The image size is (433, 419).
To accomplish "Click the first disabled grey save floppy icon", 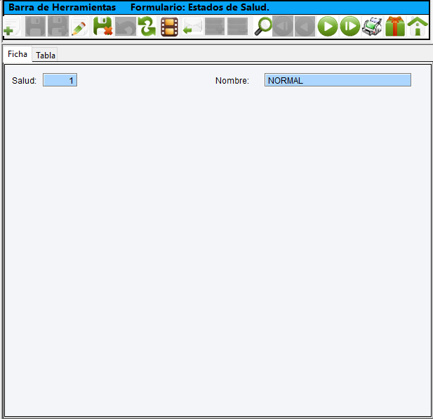I will coord(35,27).
